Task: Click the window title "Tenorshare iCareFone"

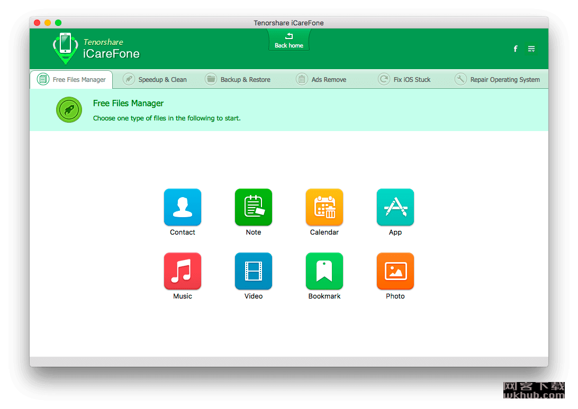Action: click(288, 23)
